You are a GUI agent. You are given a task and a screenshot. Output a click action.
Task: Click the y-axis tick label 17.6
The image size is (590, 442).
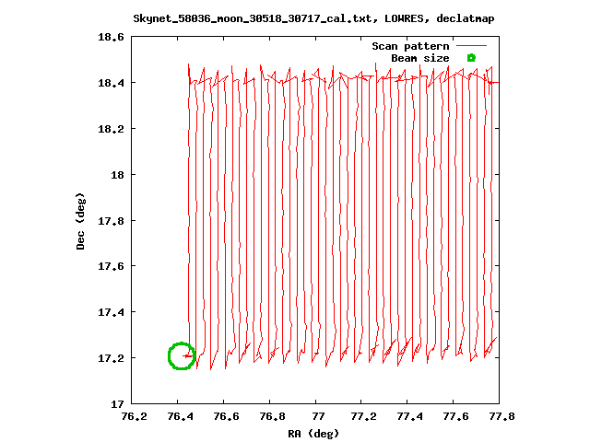111,266
